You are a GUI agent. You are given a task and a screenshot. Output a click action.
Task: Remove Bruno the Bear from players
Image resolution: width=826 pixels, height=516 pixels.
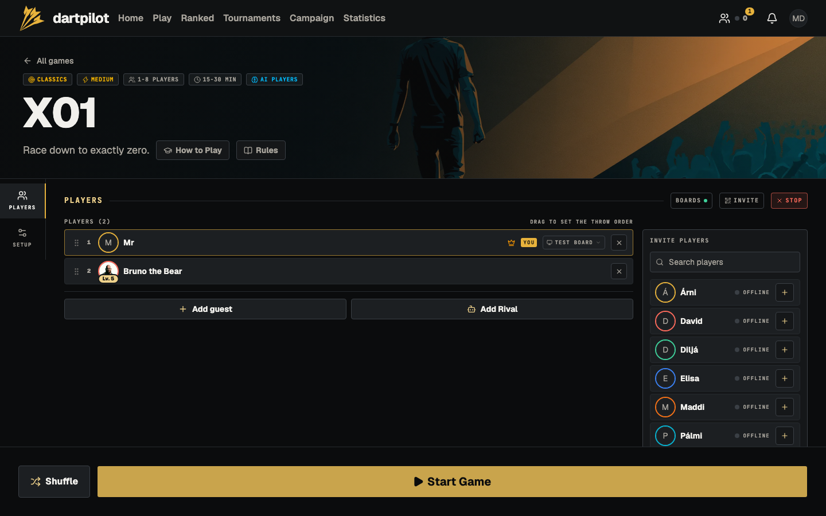pos(619,271)
